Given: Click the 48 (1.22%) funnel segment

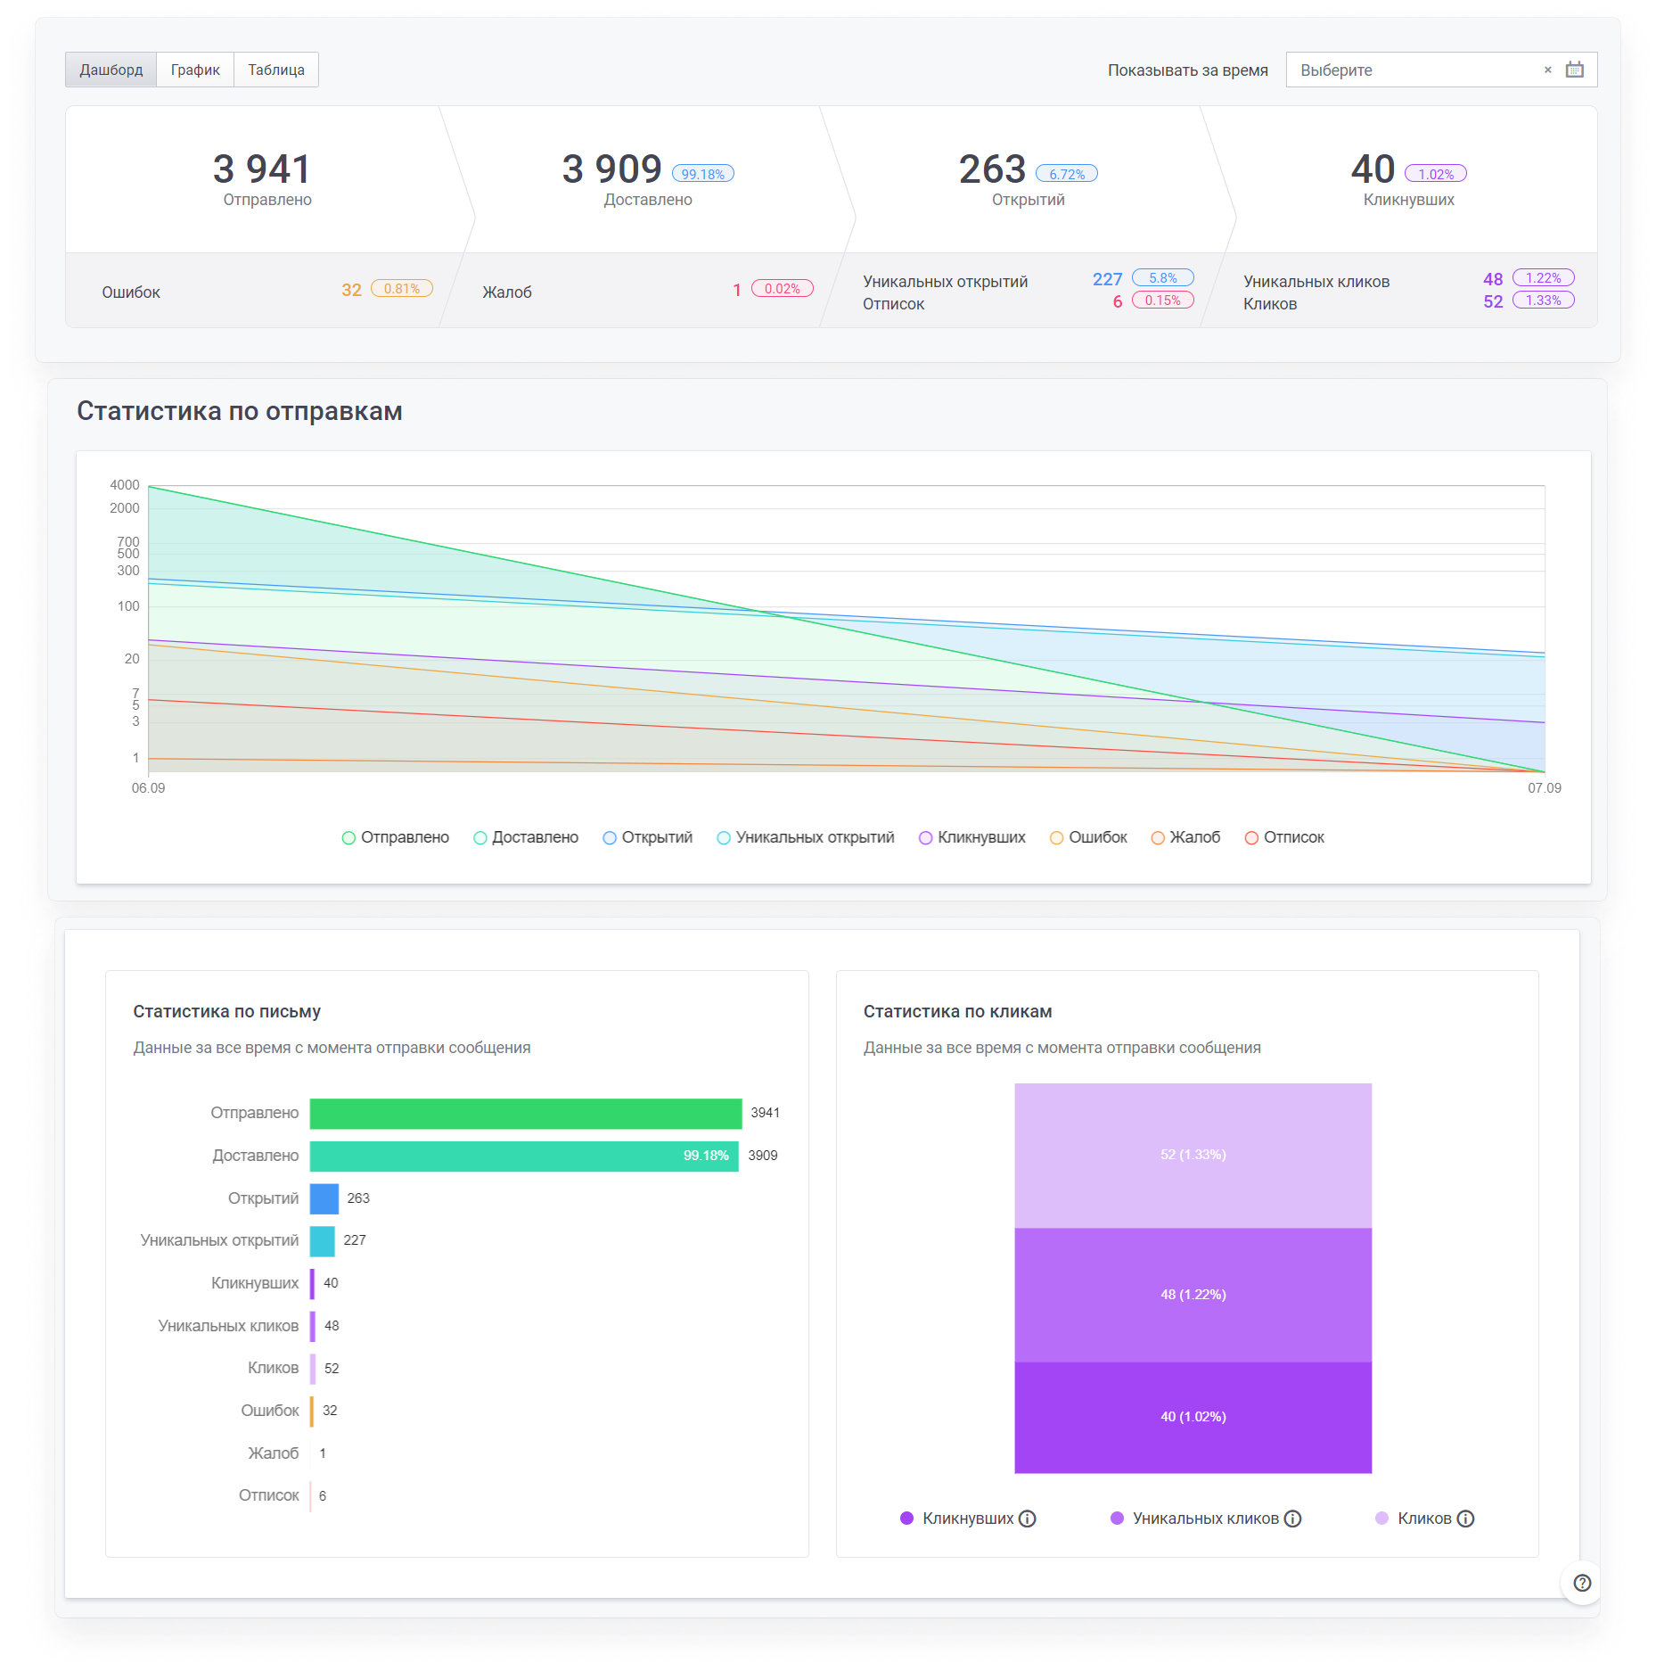Looking at the screenshot, I should tap(1193, 1295).
